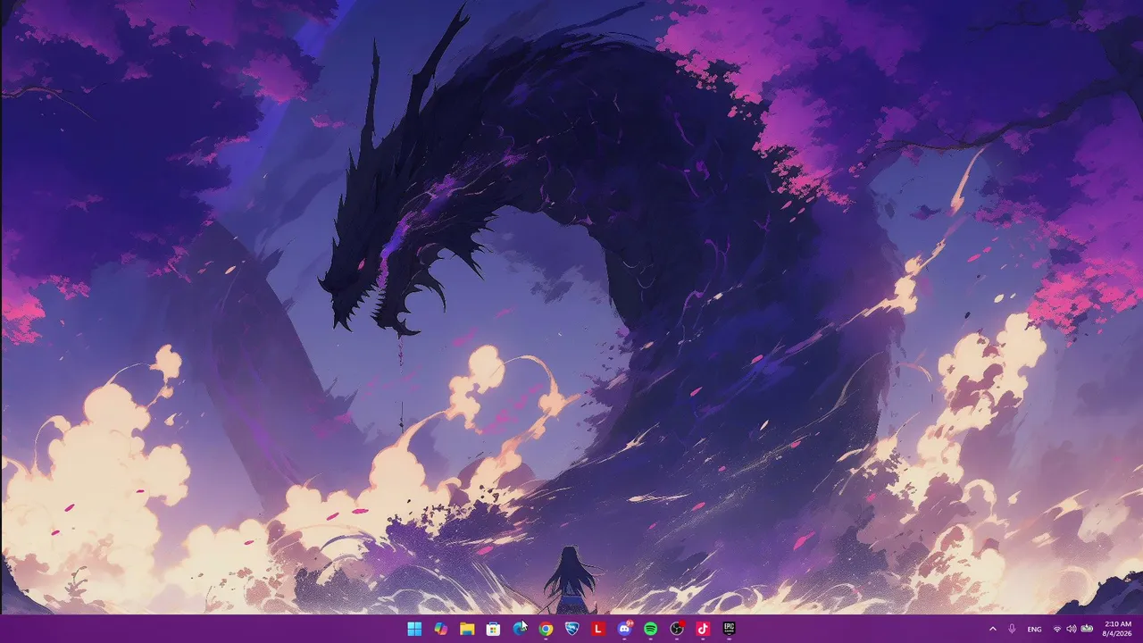Click the speaker volume icon
This screenshot has height=643, width=1143.
1071,629
